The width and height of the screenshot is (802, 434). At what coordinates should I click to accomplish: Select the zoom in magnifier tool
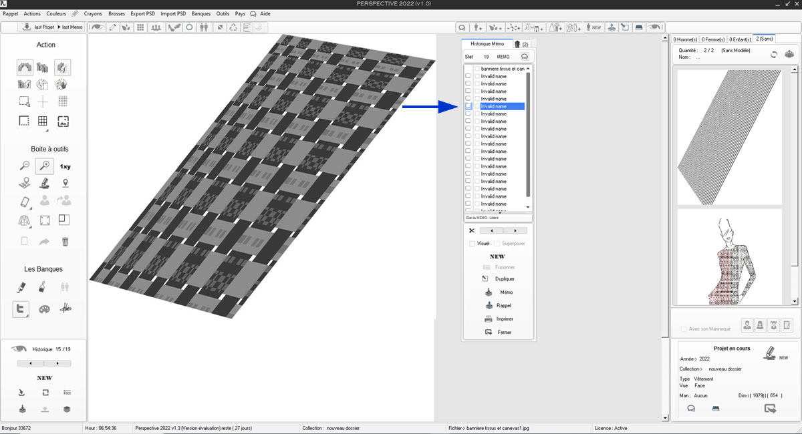(x=44, y=166)
